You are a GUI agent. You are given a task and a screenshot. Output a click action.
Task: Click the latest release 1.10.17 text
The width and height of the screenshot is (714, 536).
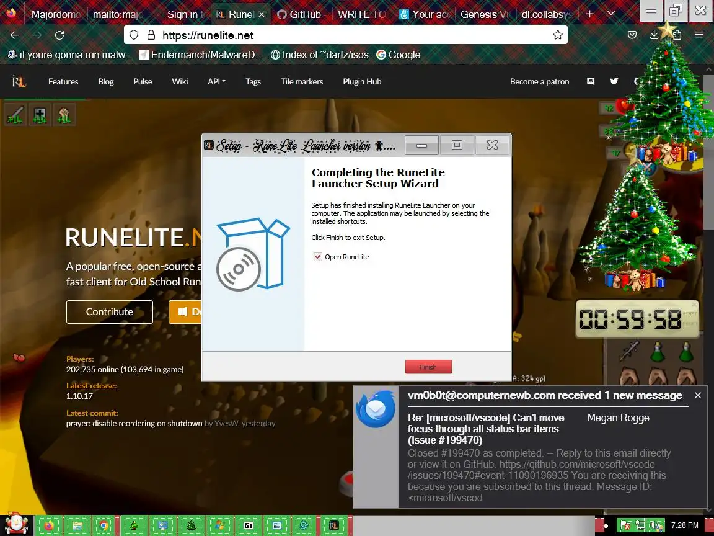tap(80, 396)
